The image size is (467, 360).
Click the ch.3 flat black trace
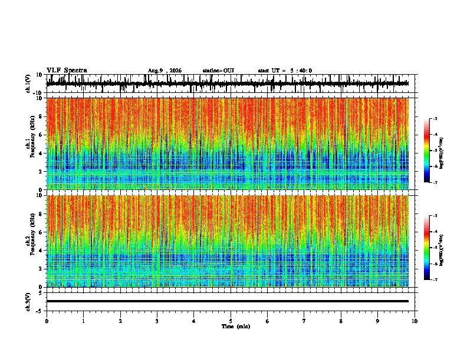click(x=228, y=301)
